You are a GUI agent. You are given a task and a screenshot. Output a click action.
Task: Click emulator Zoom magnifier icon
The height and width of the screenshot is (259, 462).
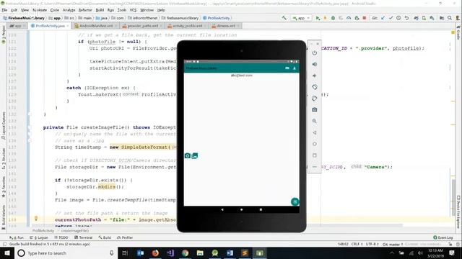coord(315,121)
